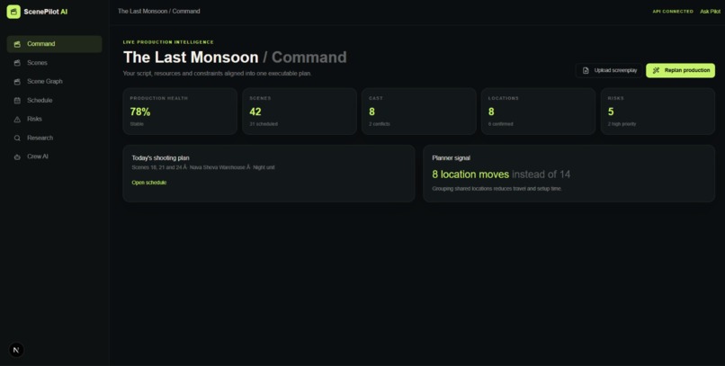
Task: Click the Schedule calendar icon
Action: click(17, 101)
